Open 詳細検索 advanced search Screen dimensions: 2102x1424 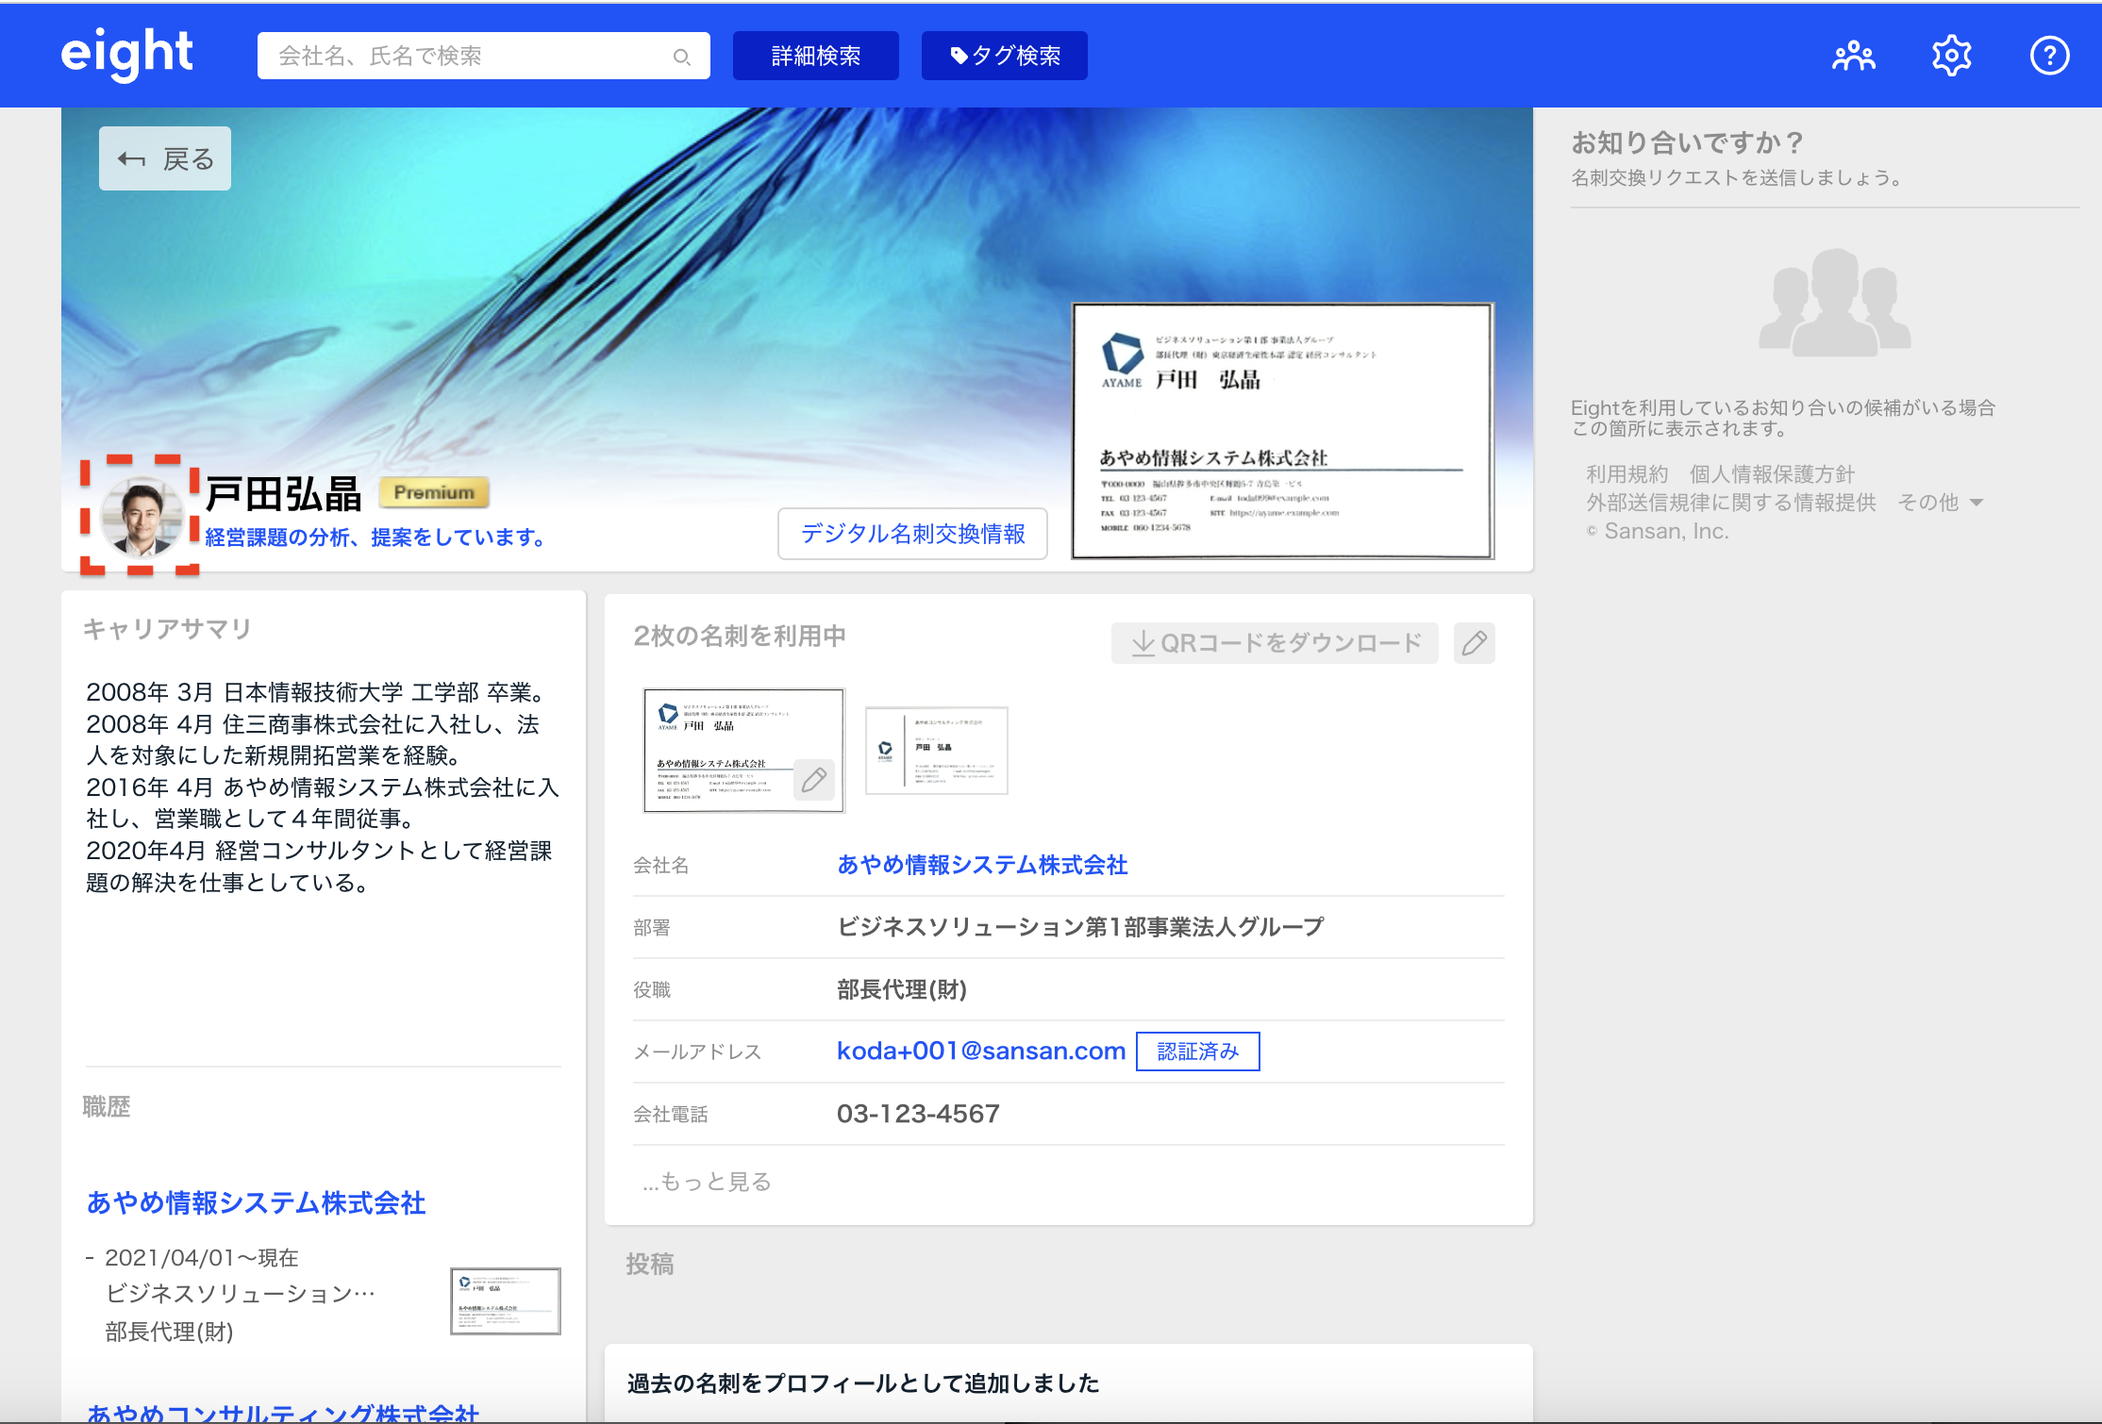click(x=815, y=56)
